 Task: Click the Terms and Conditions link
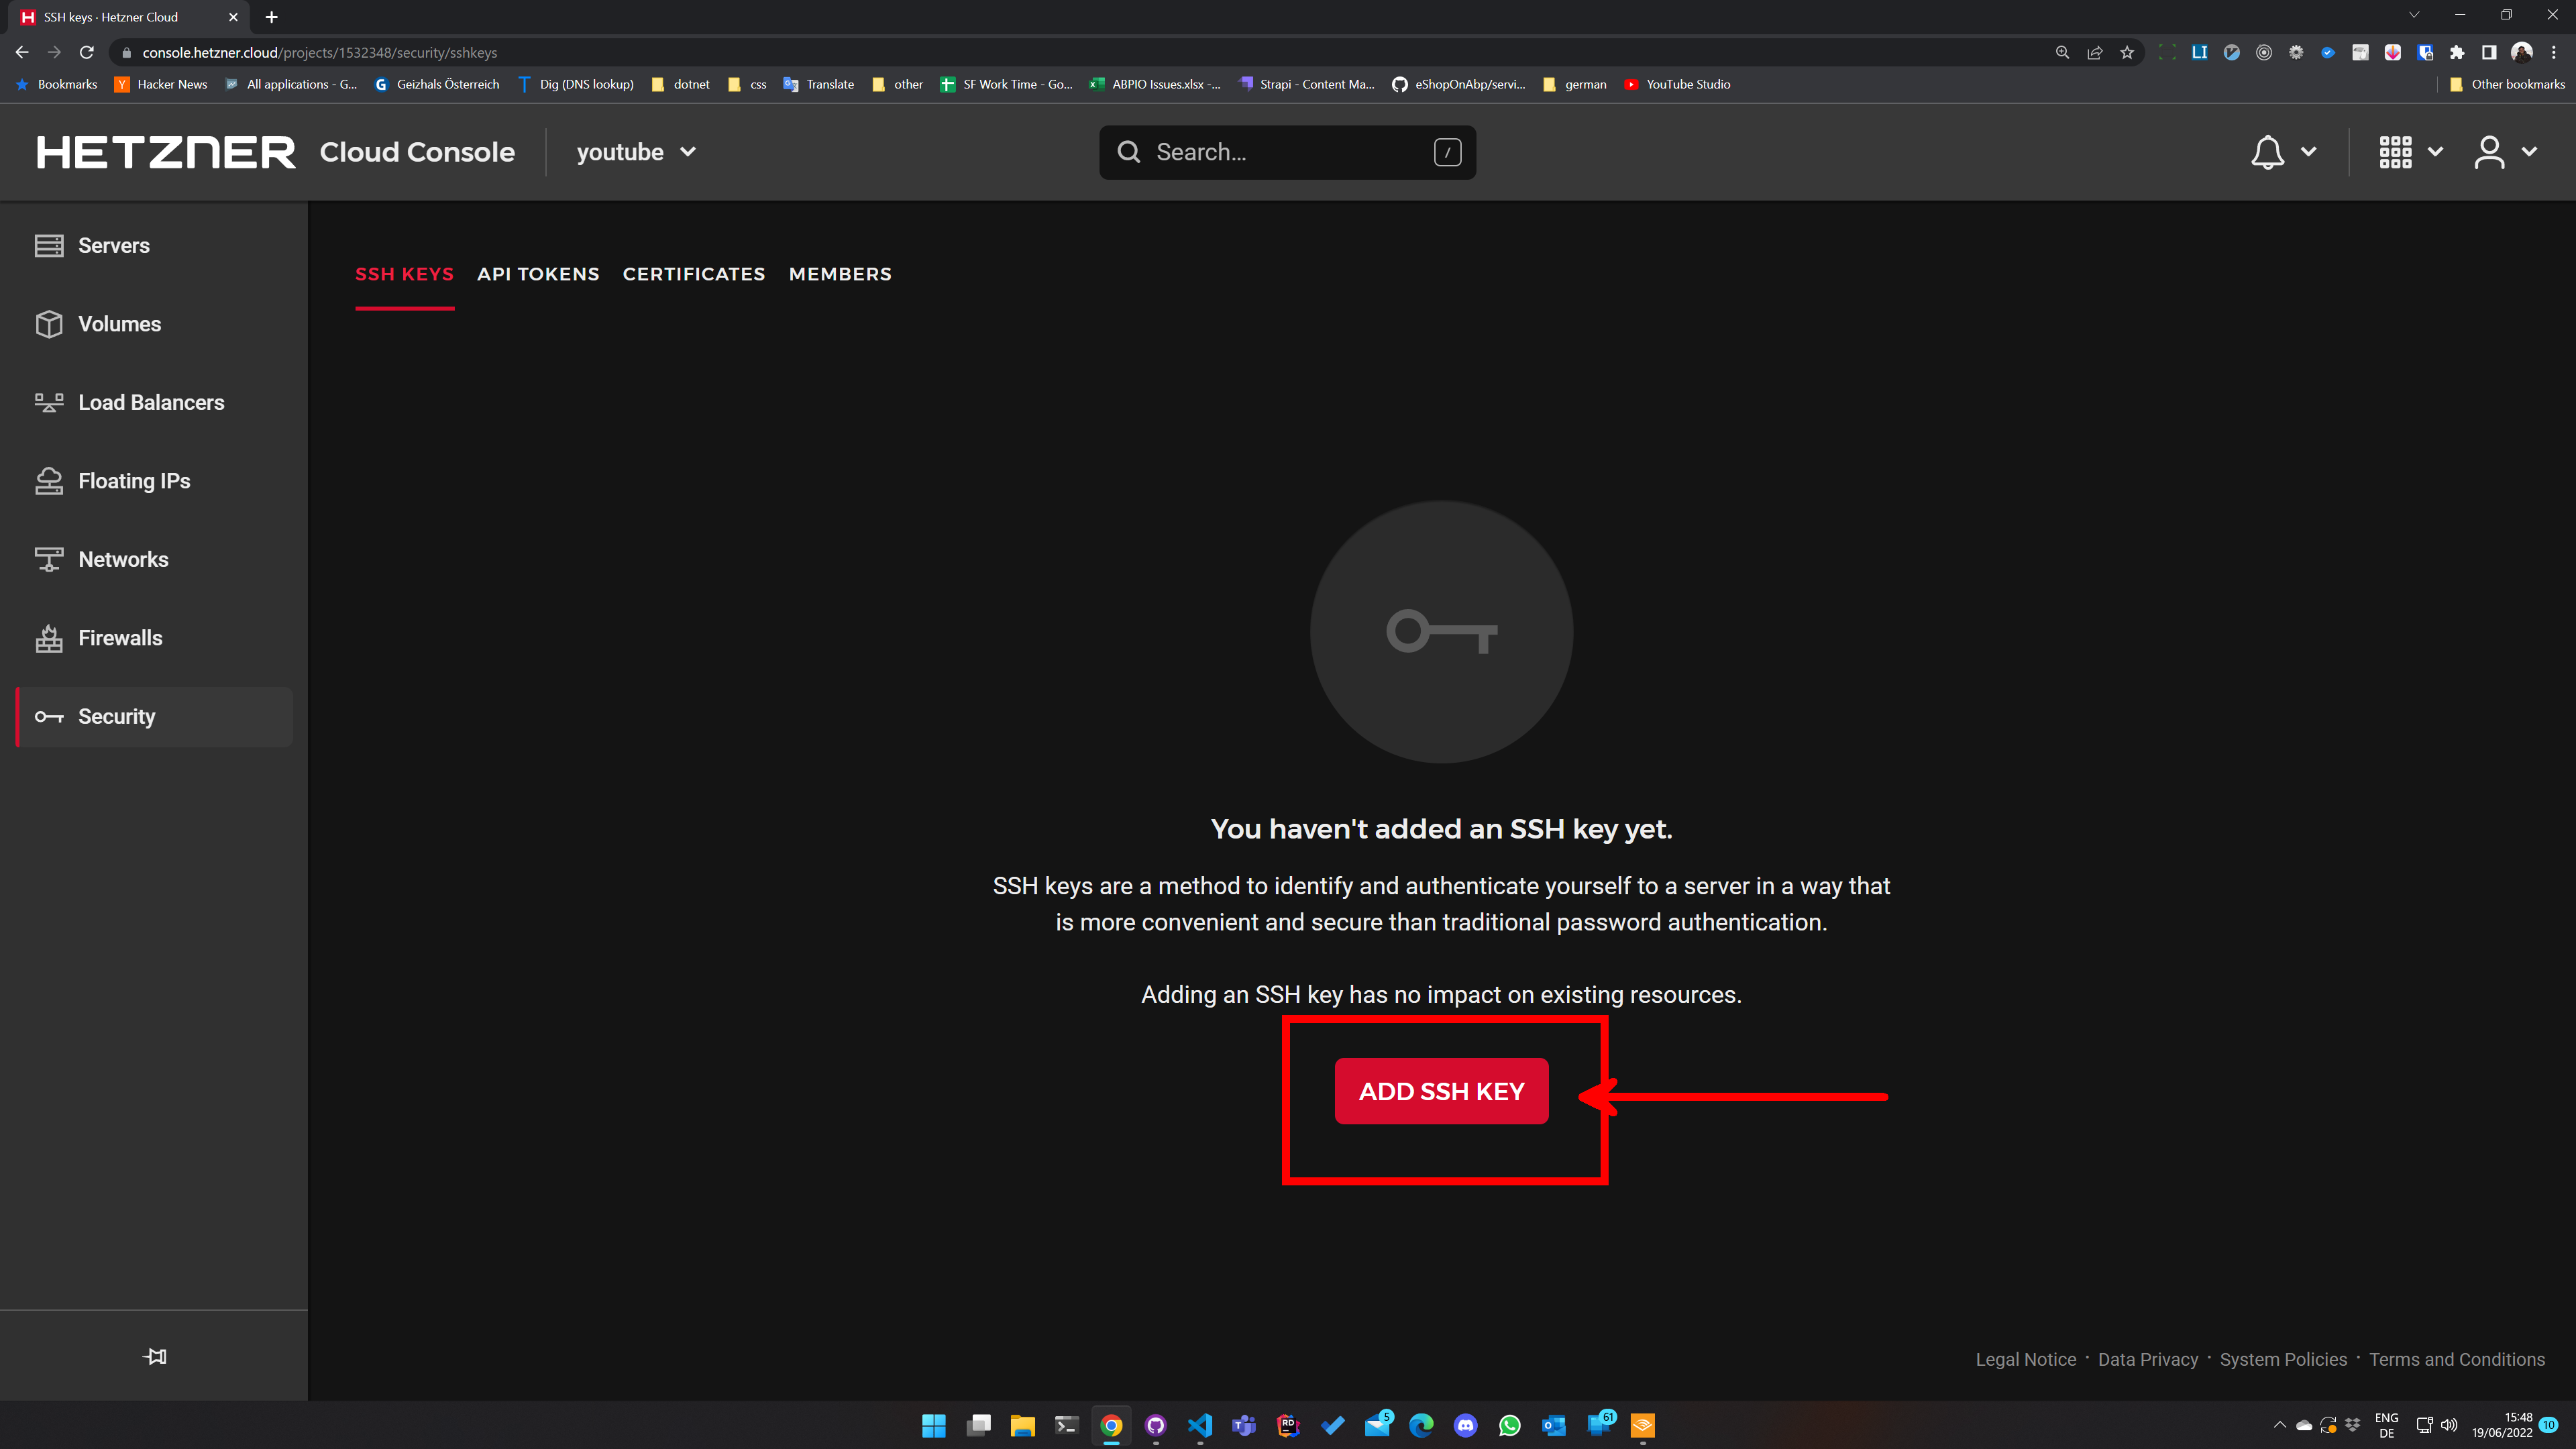tap(2457, 1359)
